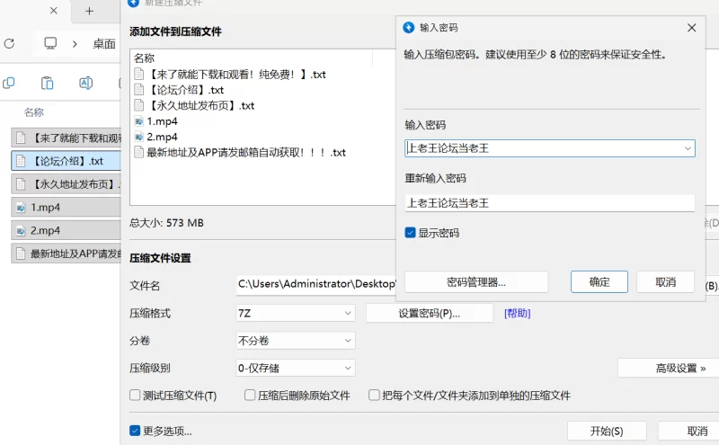
Task: Open the 压缩级别 dropdown
Action: point(348,368)
